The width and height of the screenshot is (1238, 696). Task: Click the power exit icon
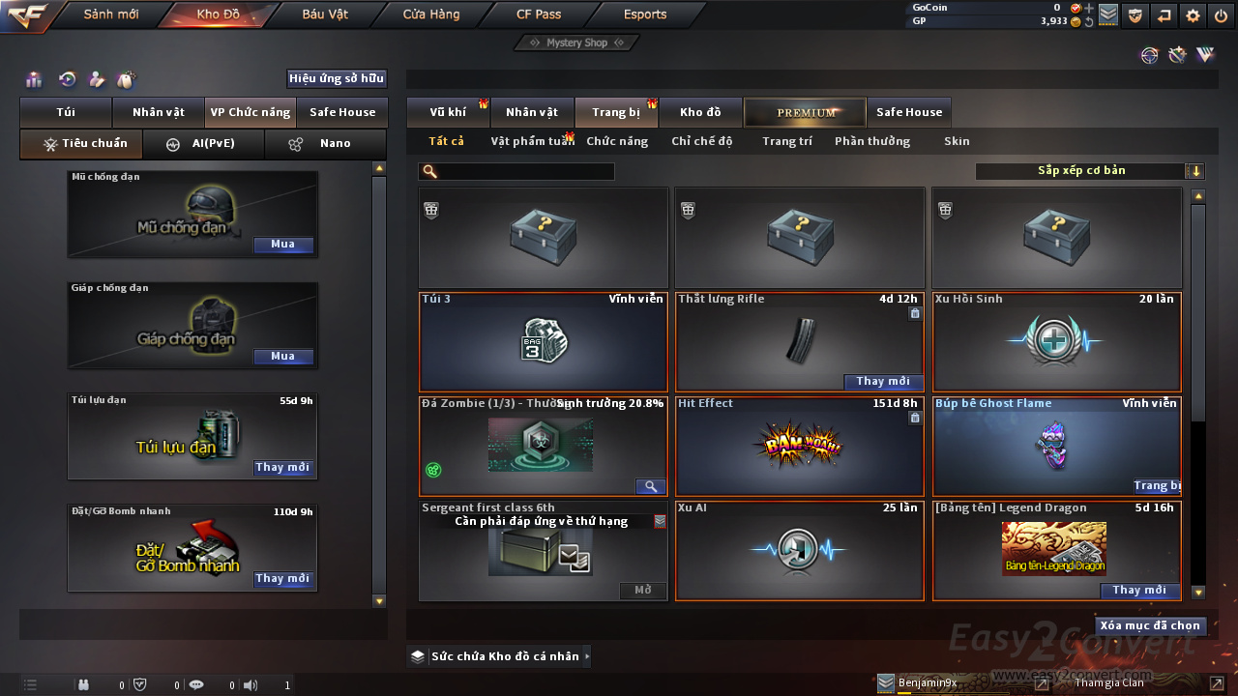pos(1221,15)
